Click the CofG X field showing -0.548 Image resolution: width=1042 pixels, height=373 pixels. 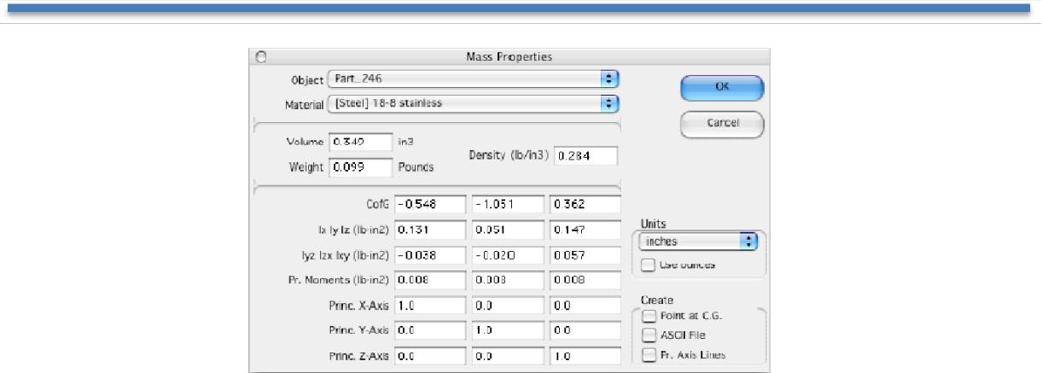[x=431, y=205]
